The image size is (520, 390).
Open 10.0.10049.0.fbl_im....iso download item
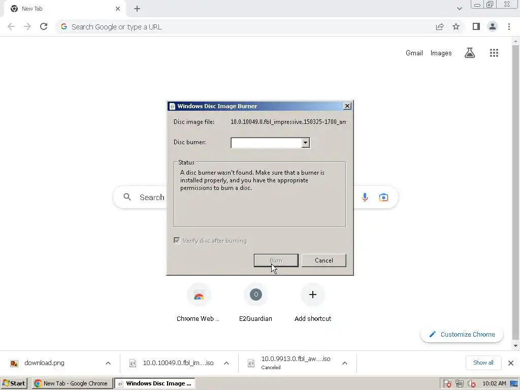pyautogui.click(x=178, y=363)
